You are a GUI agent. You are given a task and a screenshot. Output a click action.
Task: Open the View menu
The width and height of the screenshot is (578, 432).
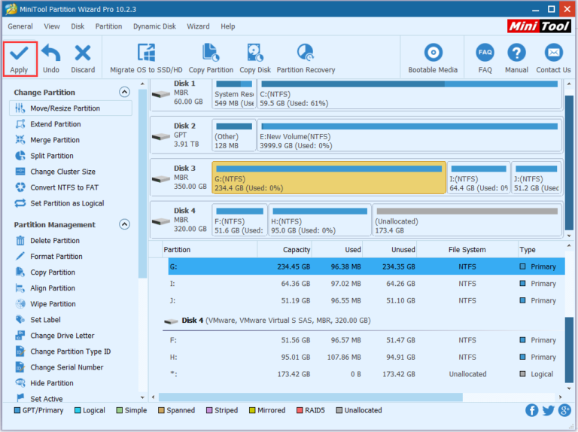[52, 26]
